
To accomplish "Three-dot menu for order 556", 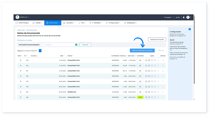I will [158, 97].
